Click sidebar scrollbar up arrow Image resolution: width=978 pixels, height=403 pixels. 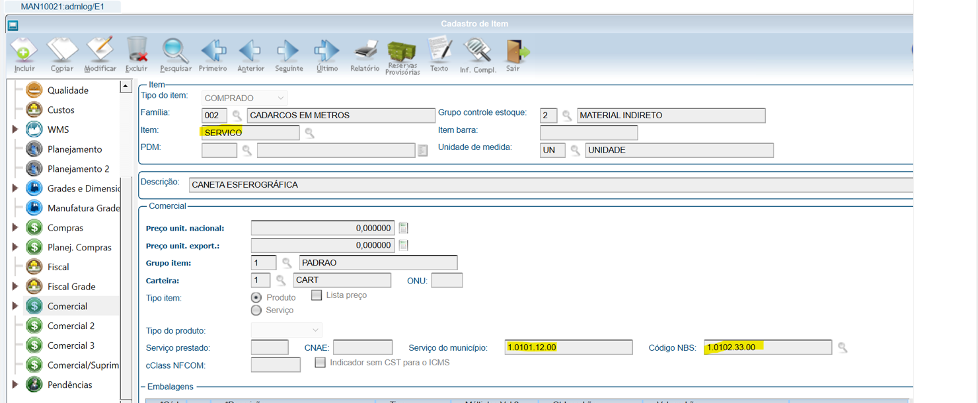tap(126, 87)
